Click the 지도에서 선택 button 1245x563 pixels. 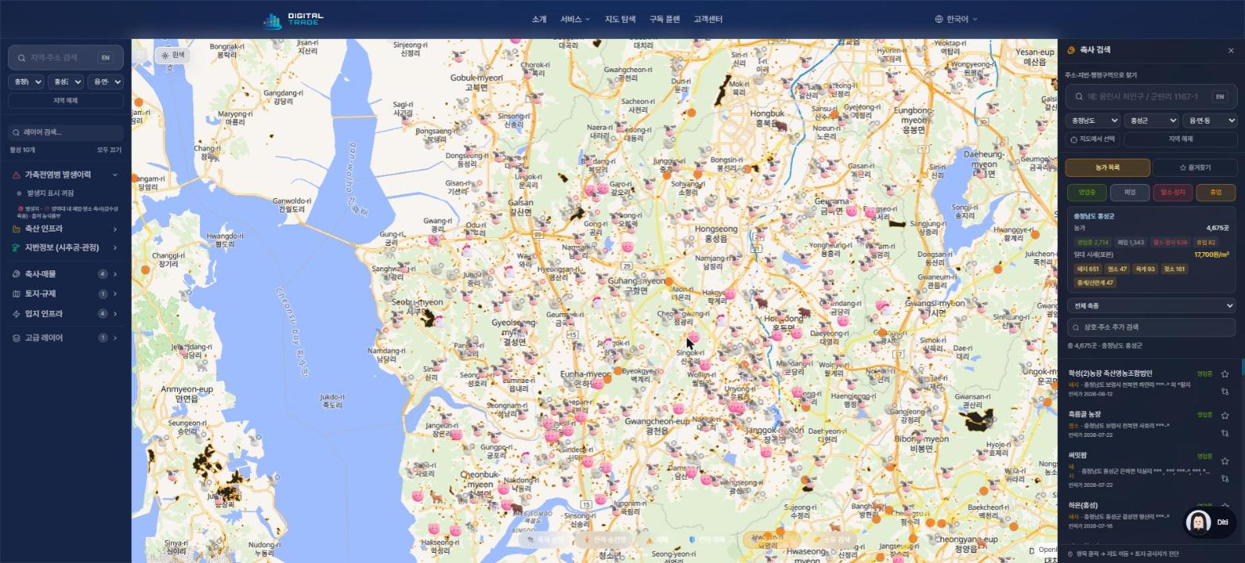[1093, 140]
